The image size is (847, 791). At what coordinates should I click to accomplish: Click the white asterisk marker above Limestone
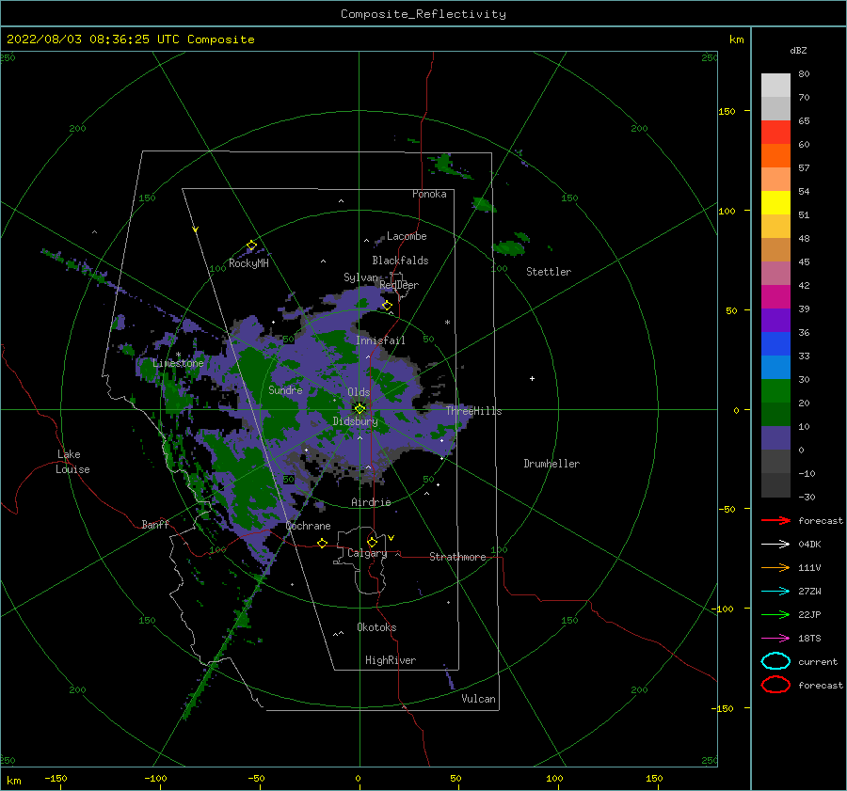point(178,355)
